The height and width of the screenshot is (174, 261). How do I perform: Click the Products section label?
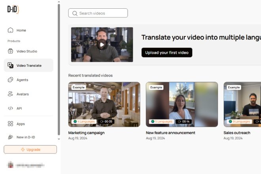pyautogui.click(x=14, y=41)
